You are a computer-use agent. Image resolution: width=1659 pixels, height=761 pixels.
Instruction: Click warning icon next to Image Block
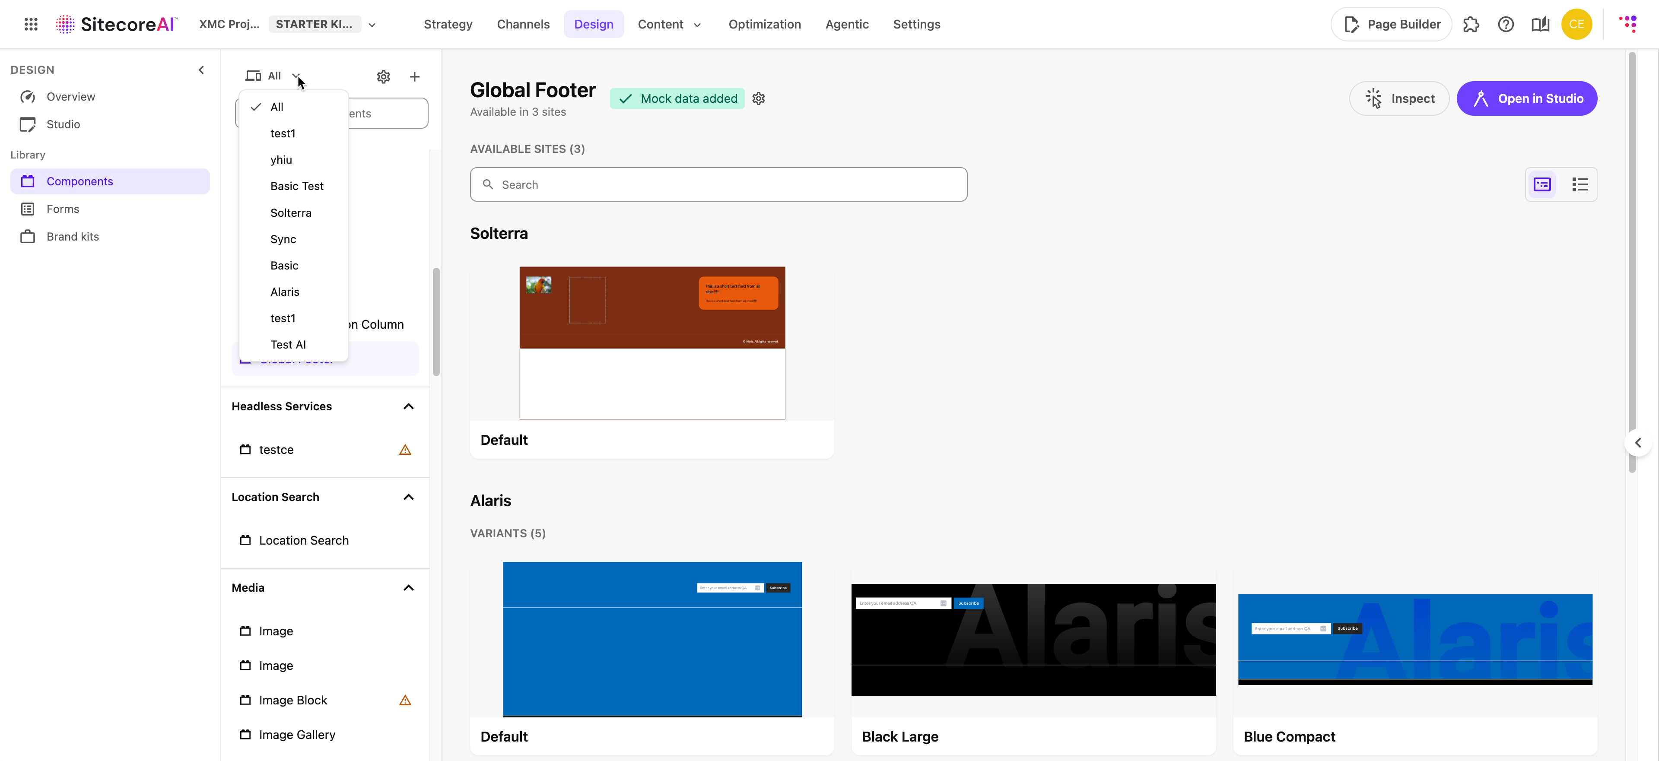[x=405, y=700]
